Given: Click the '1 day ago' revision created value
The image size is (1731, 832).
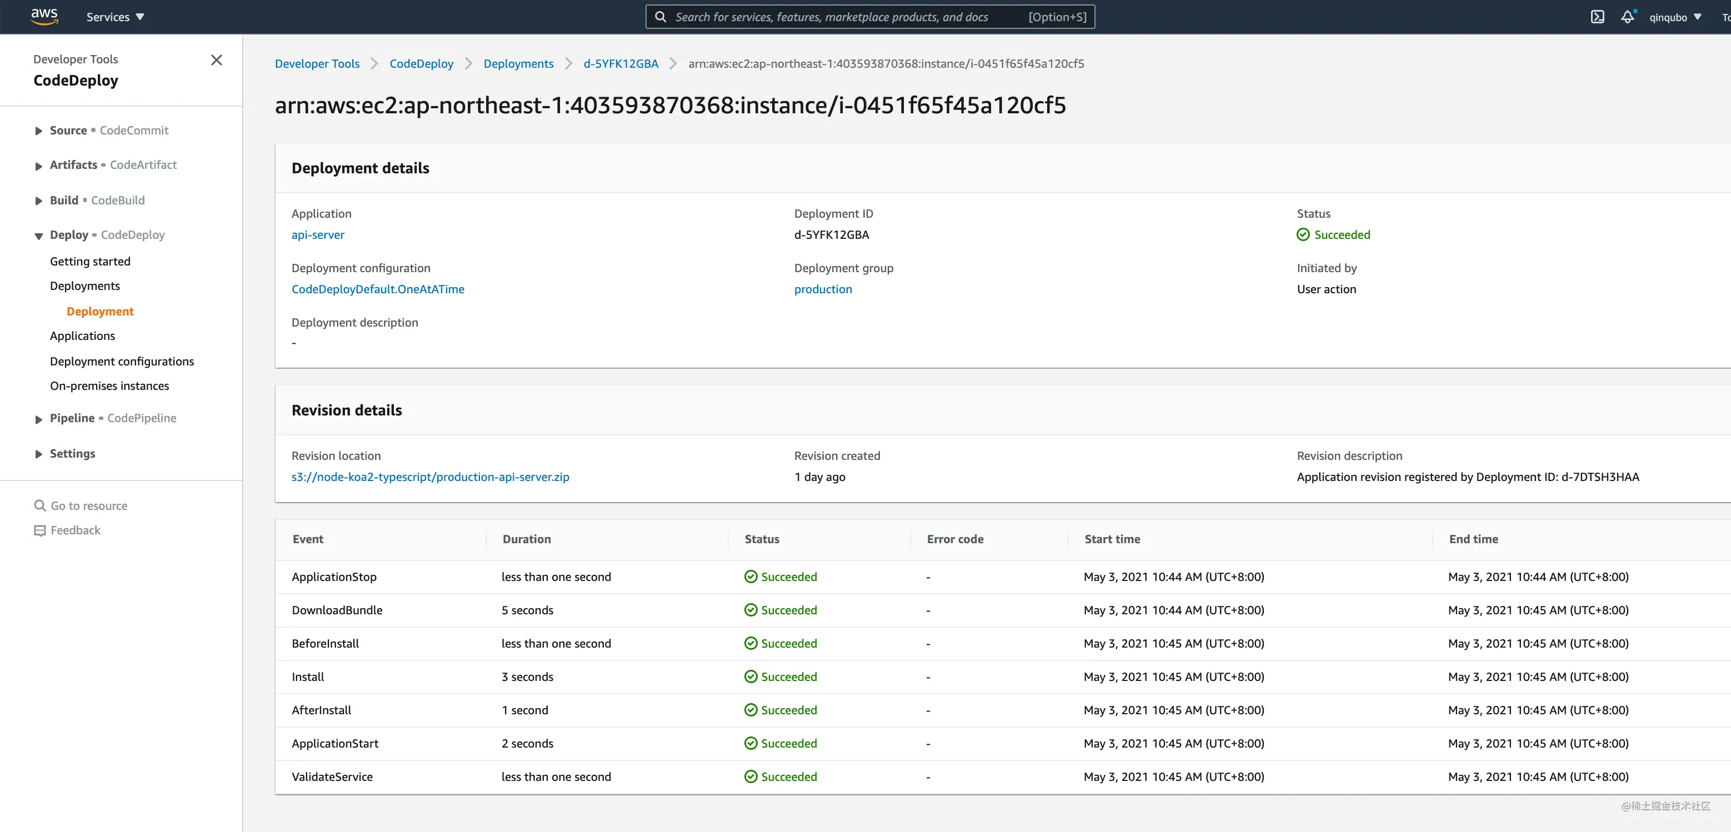Looking at the screenshot, I should (x=819, y=477).
